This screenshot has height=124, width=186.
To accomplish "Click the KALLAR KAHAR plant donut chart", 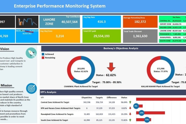I will coord(161,70).
